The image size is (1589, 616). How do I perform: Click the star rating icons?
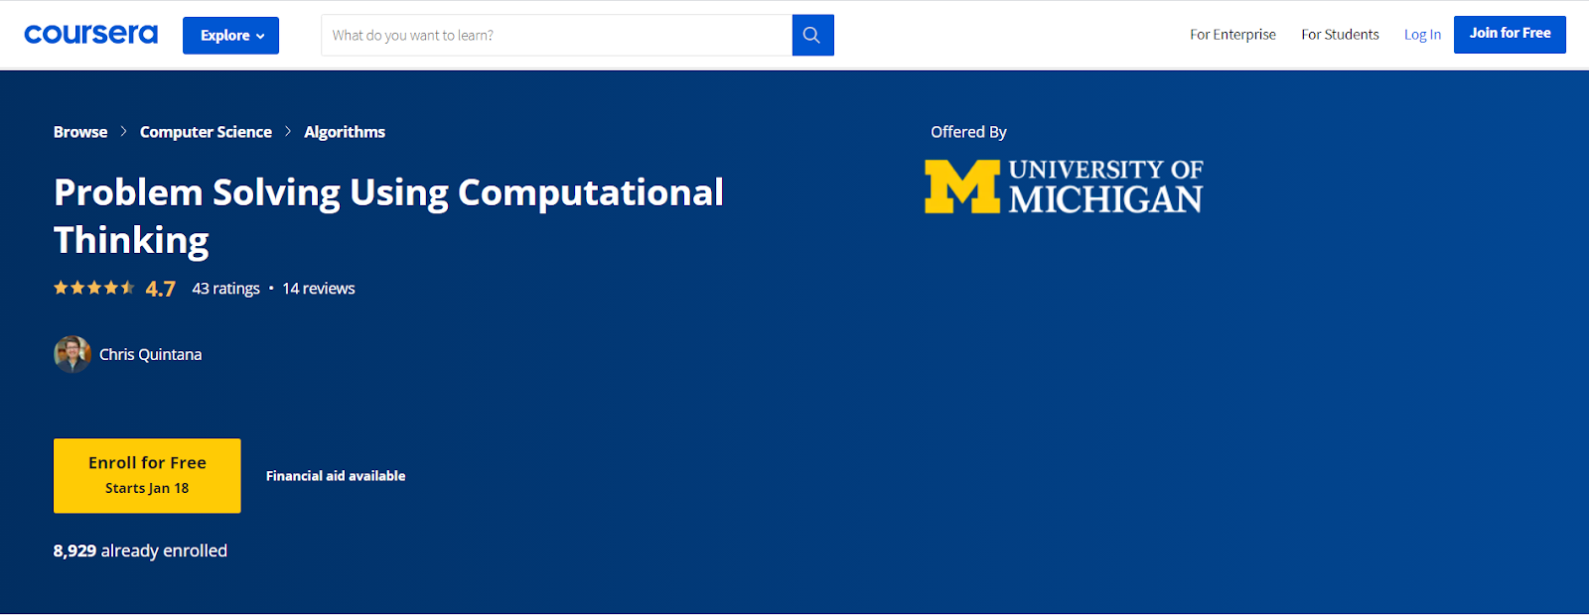coord(94,288)
